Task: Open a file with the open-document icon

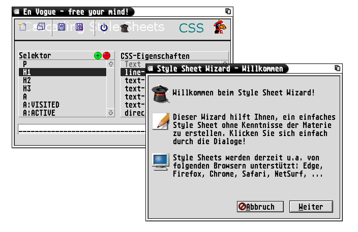Action: 41,27
